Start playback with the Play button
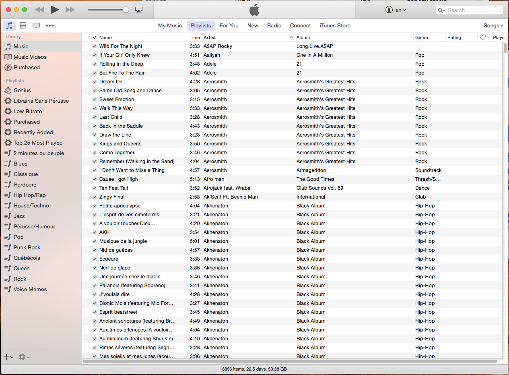 point(55,10)
